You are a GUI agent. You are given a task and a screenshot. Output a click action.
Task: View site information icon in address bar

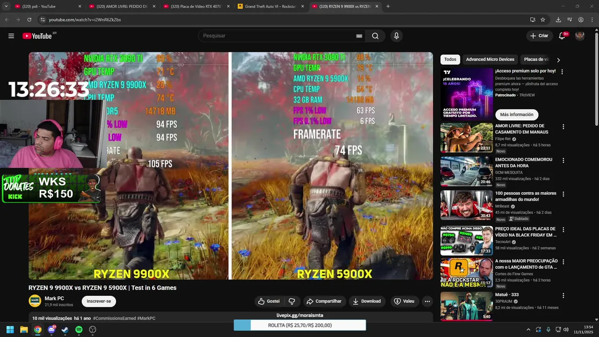[42, 20]
